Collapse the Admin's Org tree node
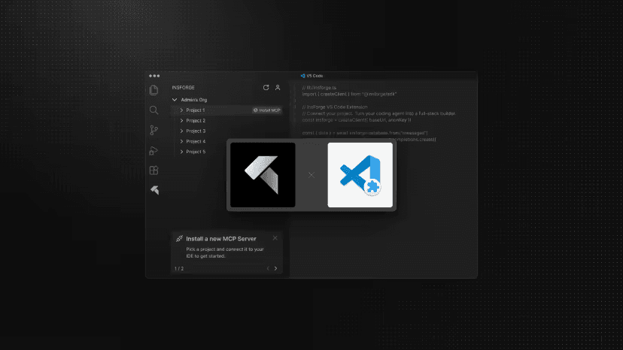The height and width of the screenshot is (350, 623). click(x=175, y=100)
